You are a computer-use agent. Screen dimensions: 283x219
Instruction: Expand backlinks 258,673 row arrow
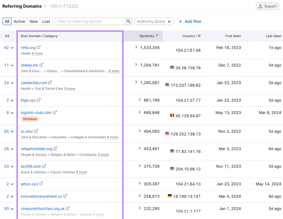click(140, 196)
